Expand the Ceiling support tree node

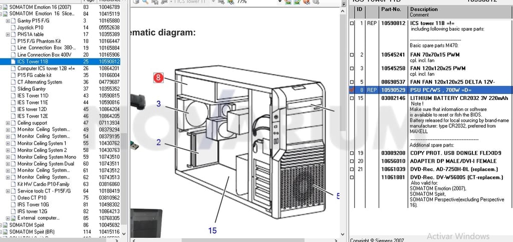point(8,123)
